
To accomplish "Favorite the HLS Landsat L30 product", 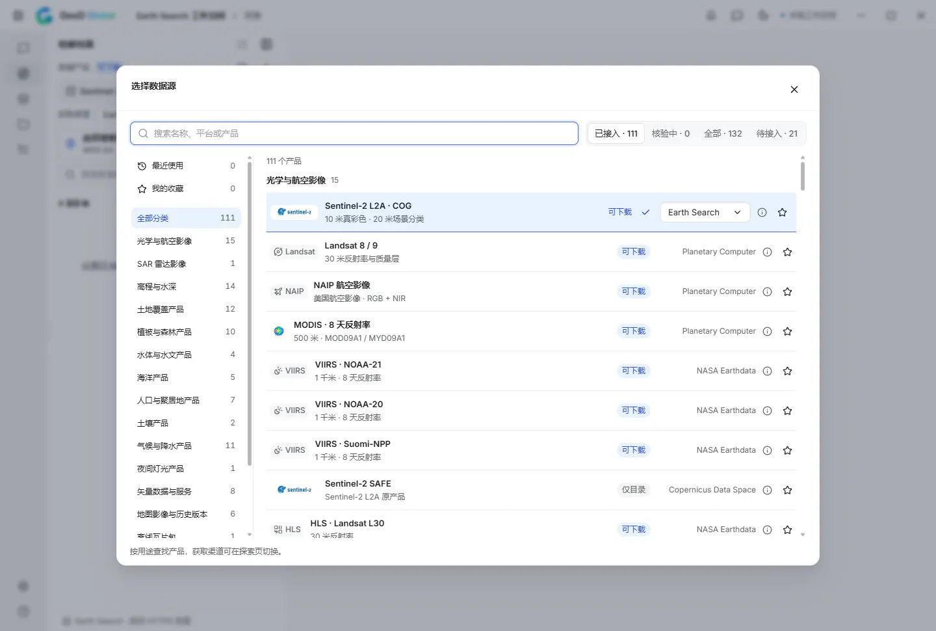I will [x=787, y=530].
